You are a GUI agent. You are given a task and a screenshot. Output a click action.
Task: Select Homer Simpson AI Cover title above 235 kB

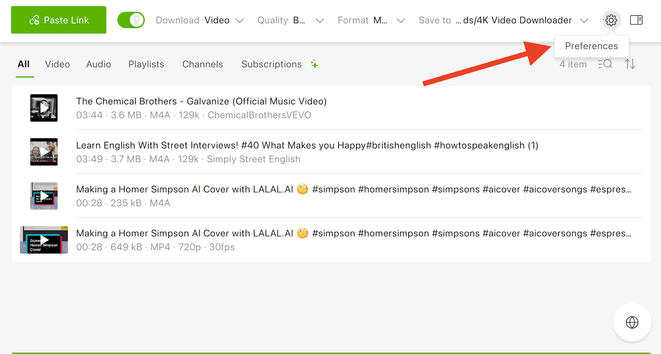(354, 189)
